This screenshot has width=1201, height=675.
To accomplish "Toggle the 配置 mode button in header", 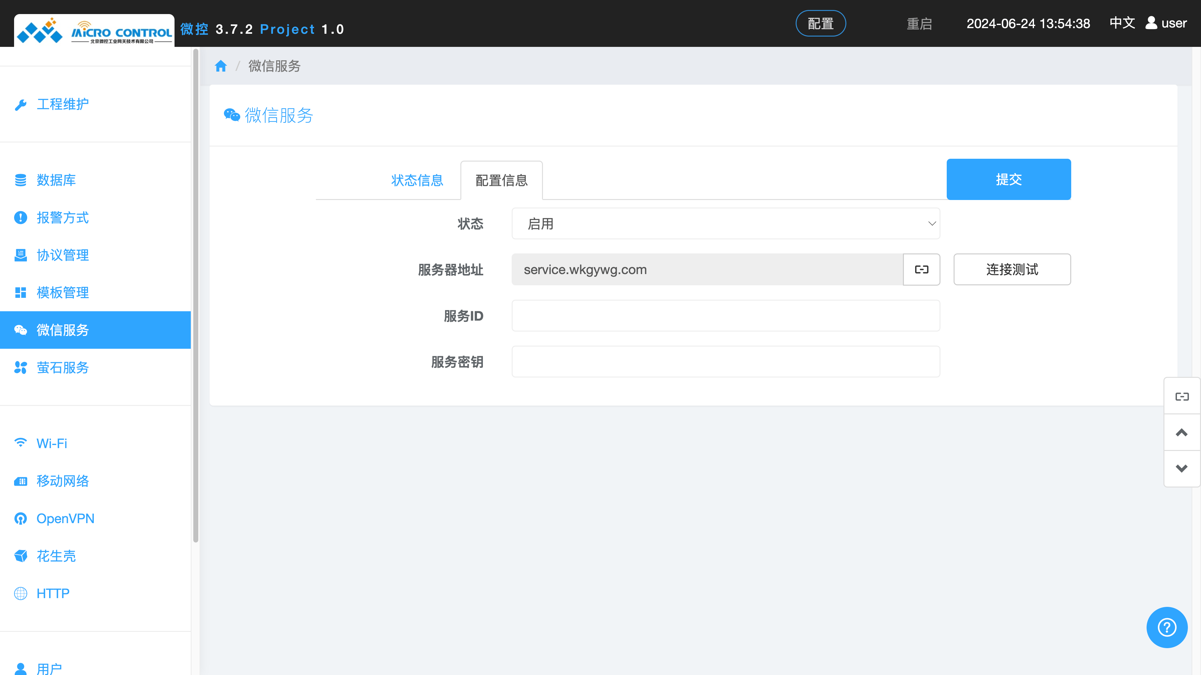I will click(820, 23).
